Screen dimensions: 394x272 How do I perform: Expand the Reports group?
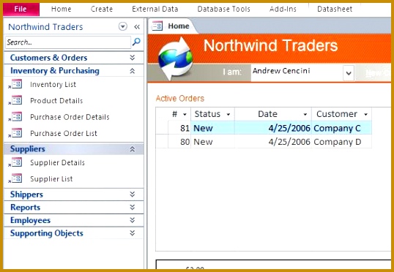pyautogui.click(x=74, y=207)
